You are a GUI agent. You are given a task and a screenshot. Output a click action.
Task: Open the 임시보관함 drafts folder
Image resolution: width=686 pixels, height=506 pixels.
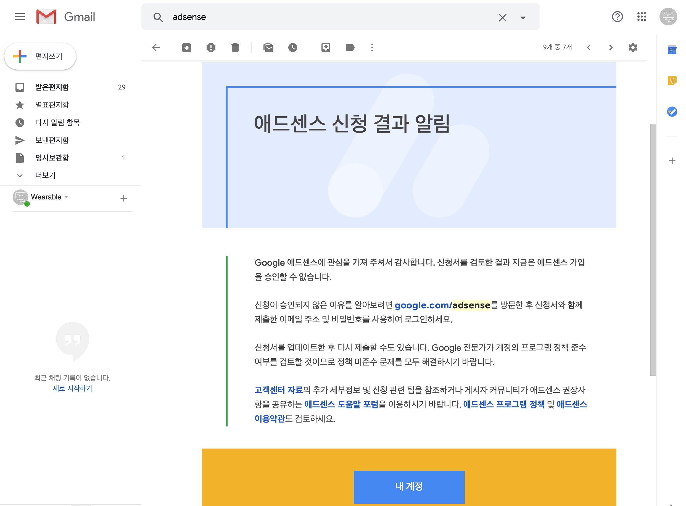click(52, 158)
